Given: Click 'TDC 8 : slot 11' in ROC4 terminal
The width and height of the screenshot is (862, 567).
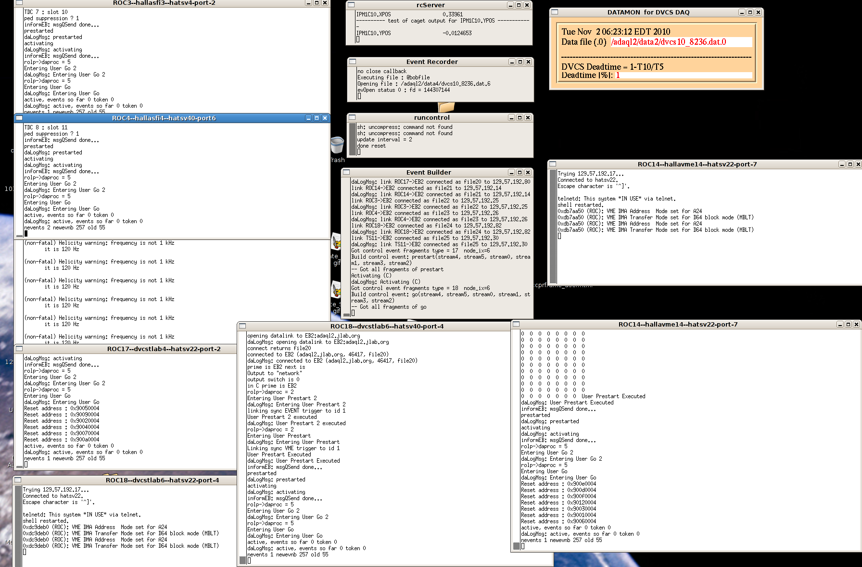Looking at the screenshot, I should [46, 127].
